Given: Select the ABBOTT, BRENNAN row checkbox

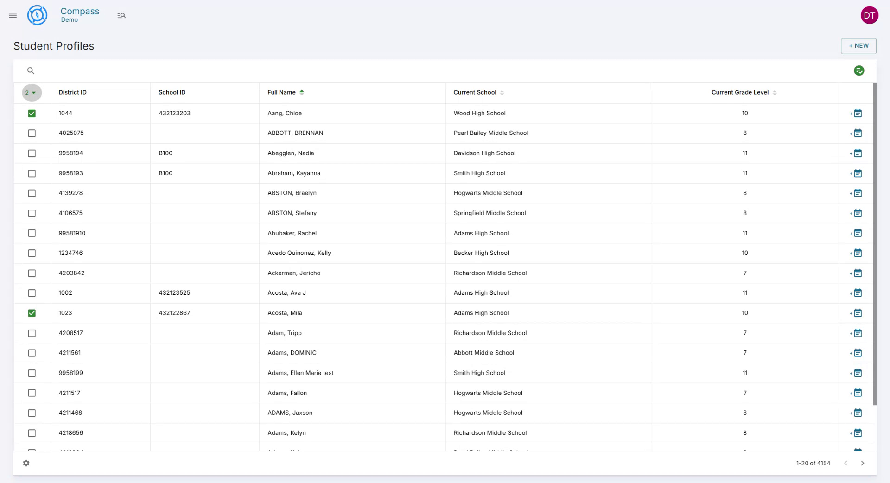Looking at the screenshot, I should pos(32,133).
